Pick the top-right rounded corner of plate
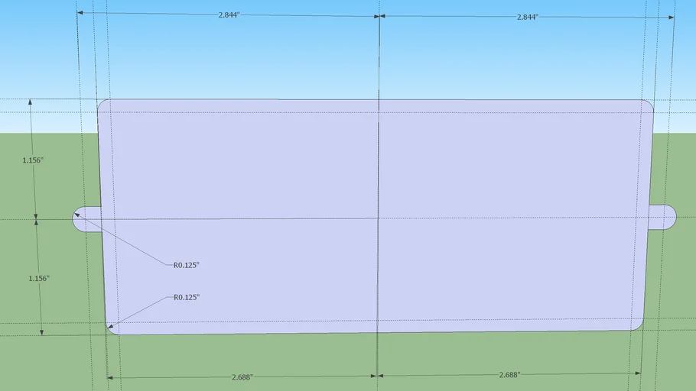Image resolution: width=696 pixels, height=391 pixels. pos(650,104)
